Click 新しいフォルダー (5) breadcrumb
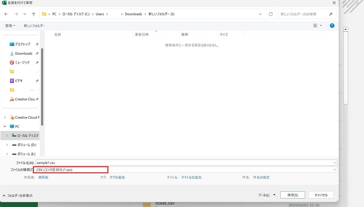 (x=161, y=14)
